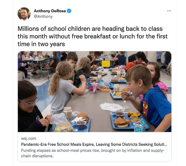Click the Anthony DeRosa display name
The height and width of the screenshot is (166, 186).
(50, 11)
